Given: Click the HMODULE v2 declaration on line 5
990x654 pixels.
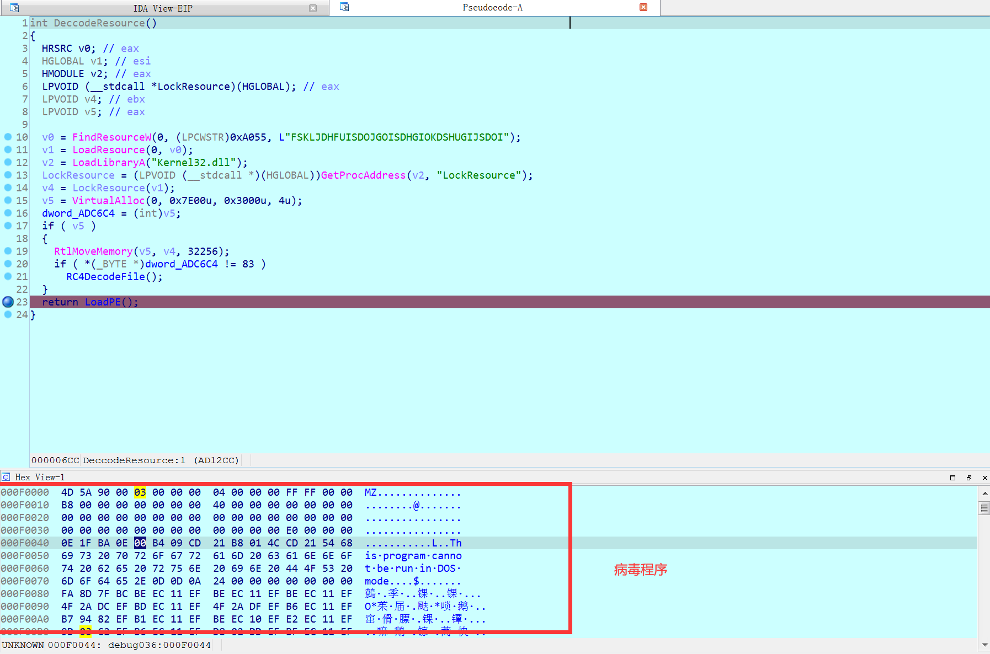Looking at the screenshot, I should pyautogui.click(x=75, y=74).
